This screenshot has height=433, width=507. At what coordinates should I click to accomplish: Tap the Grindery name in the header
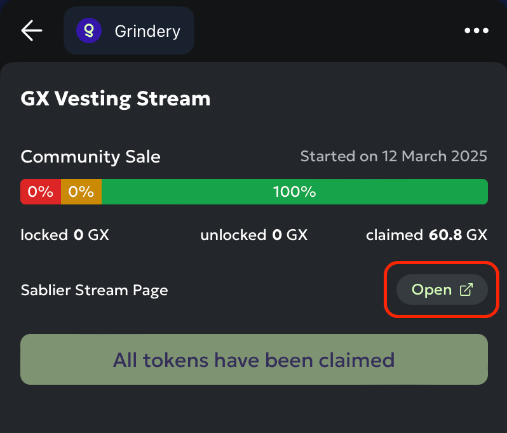147,31
